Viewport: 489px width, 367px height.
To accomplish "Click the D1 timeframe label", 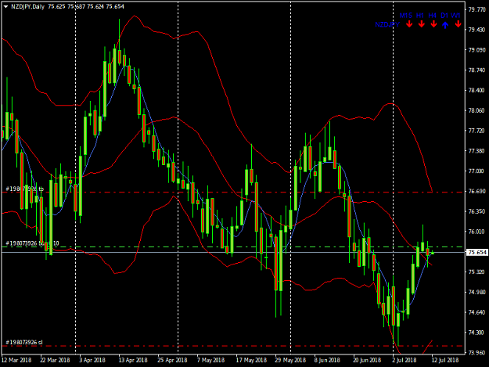I will [444, 16].
